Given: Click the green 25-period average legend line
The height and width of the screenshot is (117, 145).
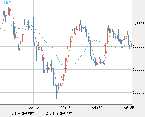Looking at the screenshot, I should (41, 113).
